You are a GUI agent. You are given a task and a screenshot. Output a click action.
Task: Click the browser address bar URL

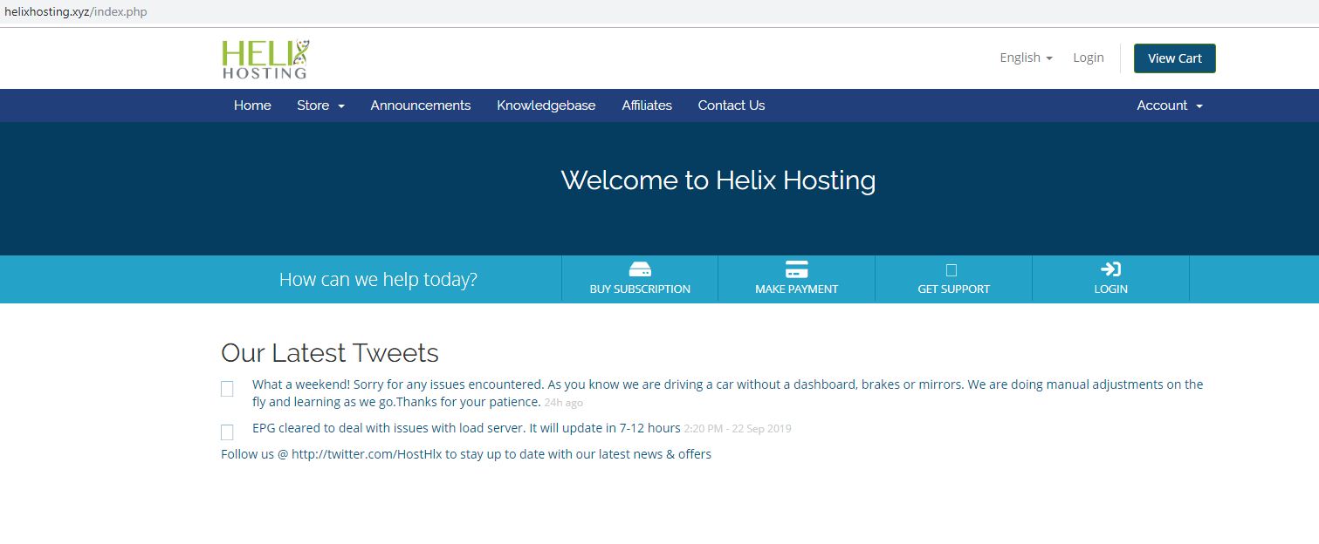pos(76,12)
